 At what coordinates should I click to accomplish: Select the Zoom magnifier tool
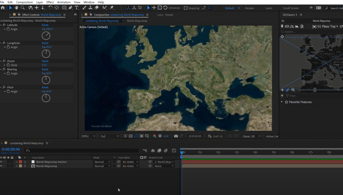click(x=22, y=8)
